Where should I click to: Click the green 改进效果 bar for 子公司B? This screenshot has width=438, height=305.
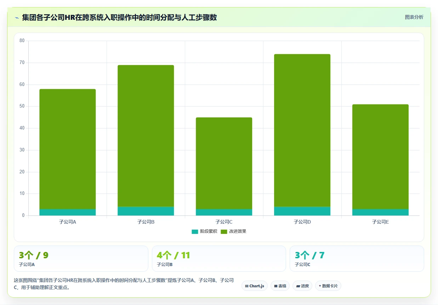[146, 136]
